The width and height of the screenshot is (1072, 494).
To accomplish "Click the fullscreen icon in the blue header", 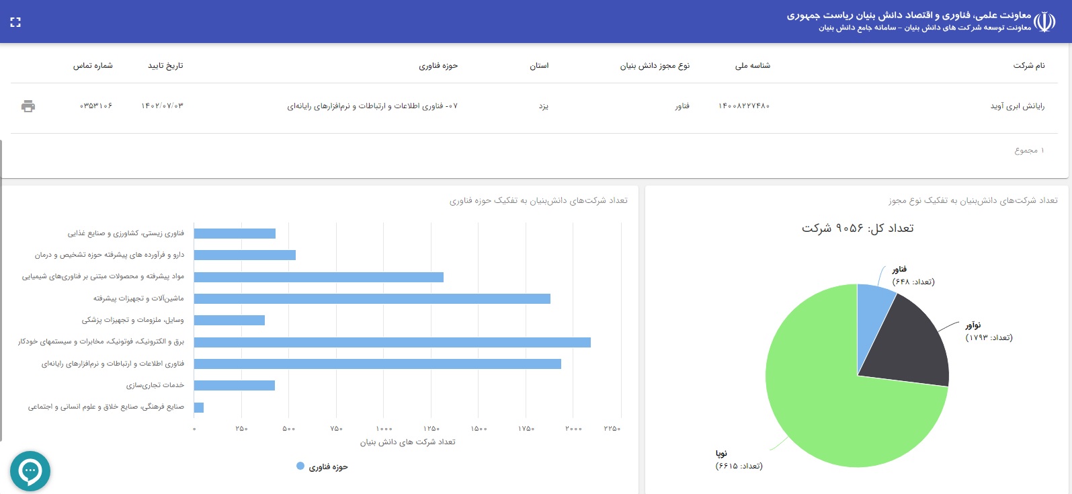I will [15, 22].
